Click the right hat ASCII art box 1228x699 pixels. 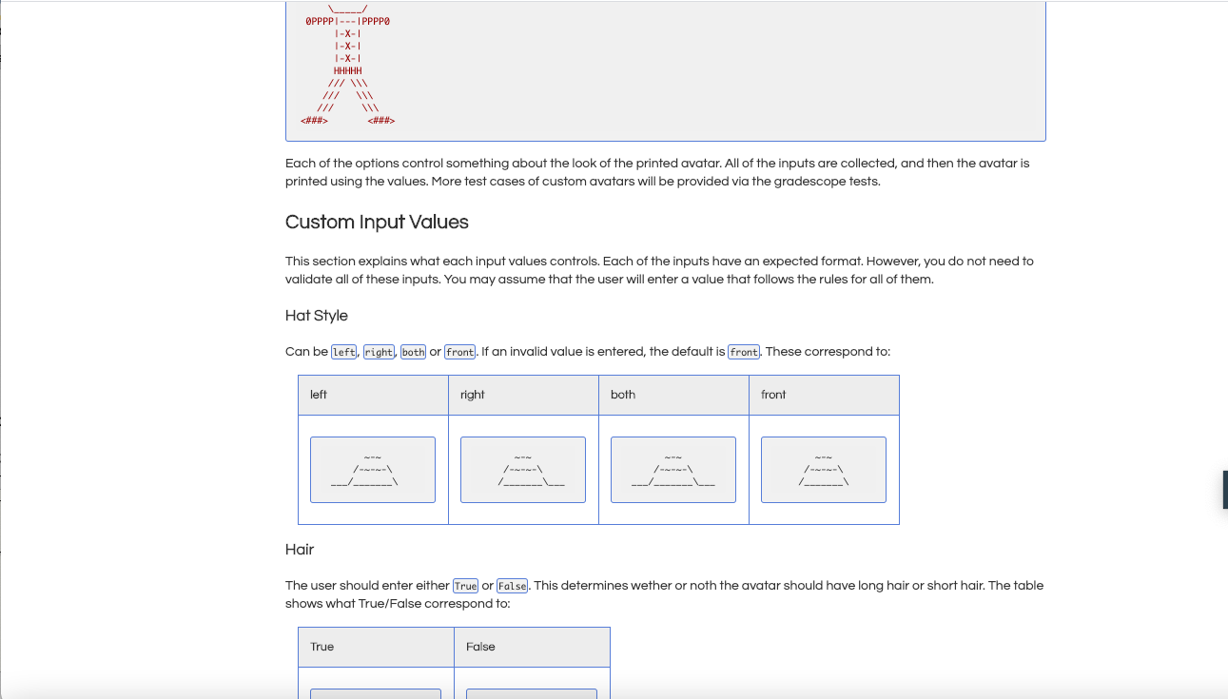(x=523, y=470)
